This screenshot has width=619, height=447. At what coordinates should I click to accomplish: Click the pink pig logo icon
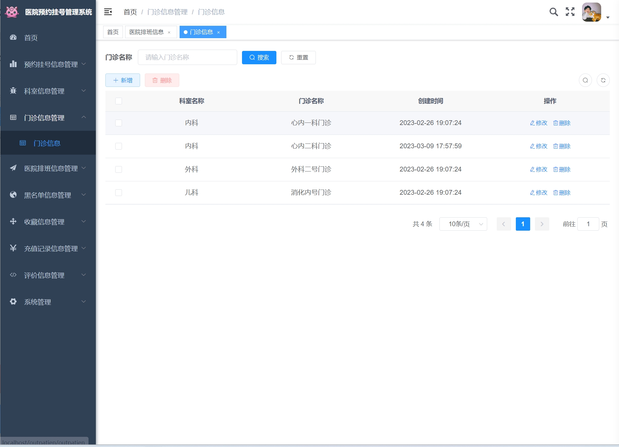[x=12, y=12]
